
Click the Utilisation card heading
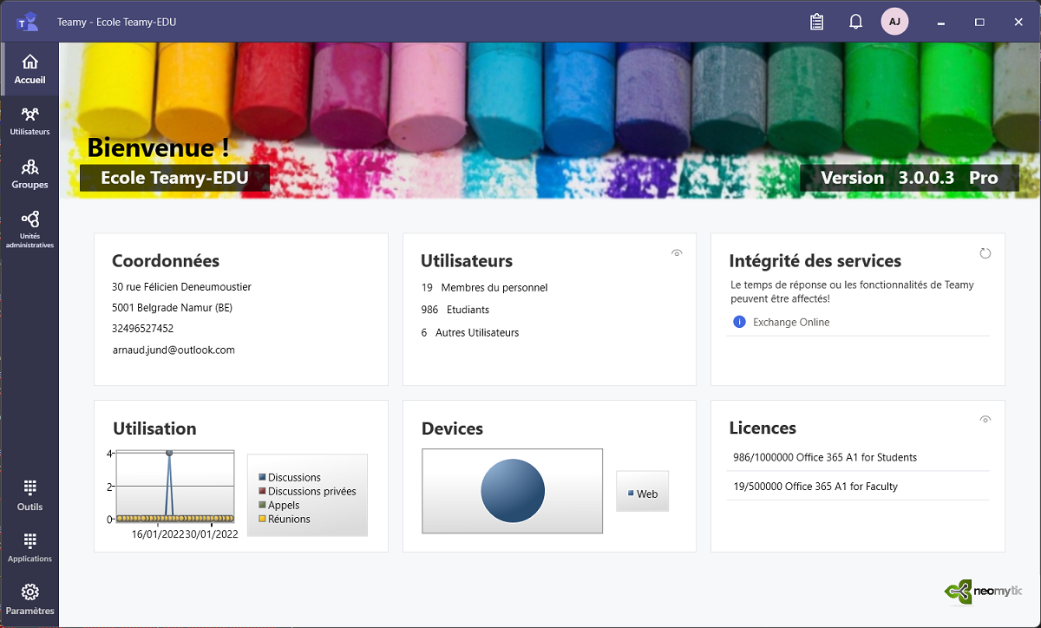point(154,428)
